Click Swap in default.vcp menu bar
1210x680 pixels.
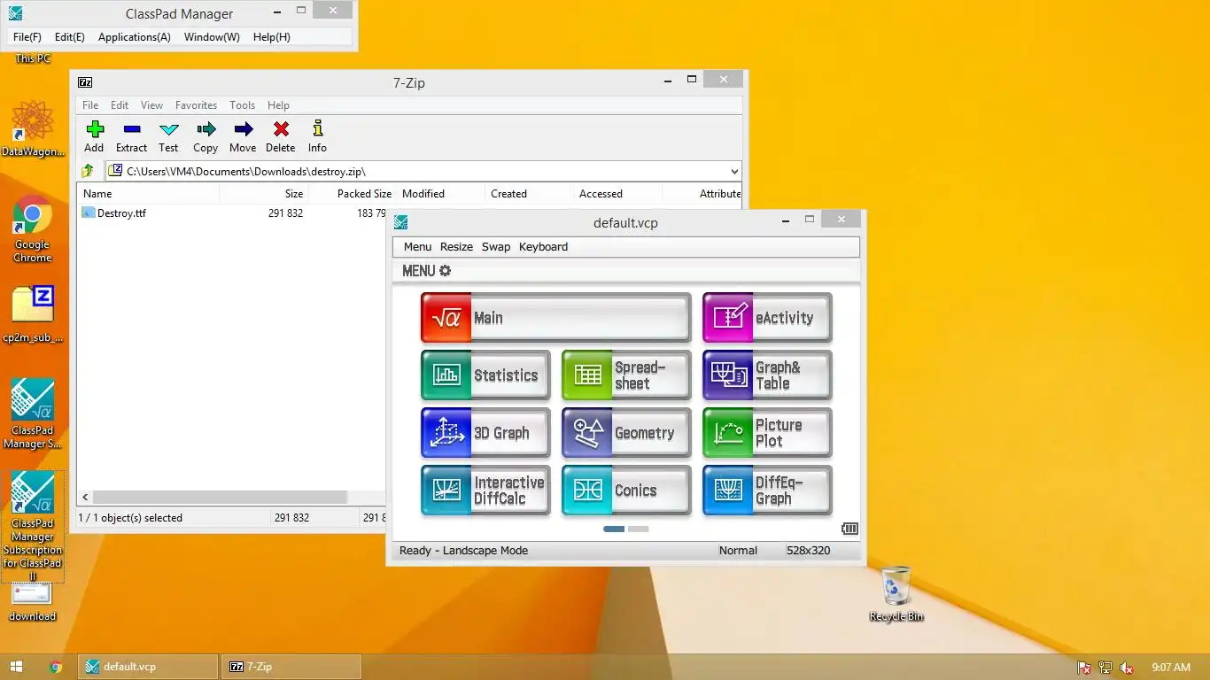coord(496,247)
